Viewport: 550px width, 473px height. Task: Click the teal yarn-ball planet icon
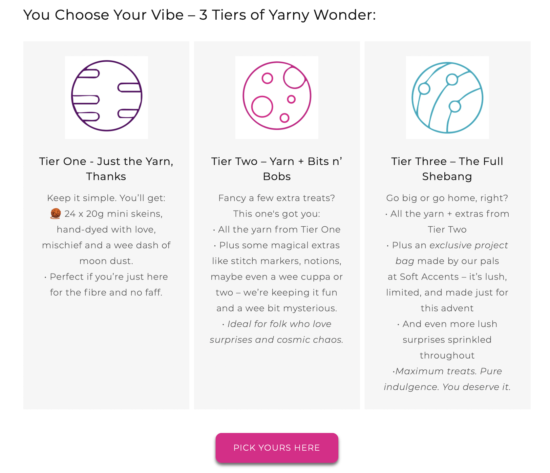[447, 97]
